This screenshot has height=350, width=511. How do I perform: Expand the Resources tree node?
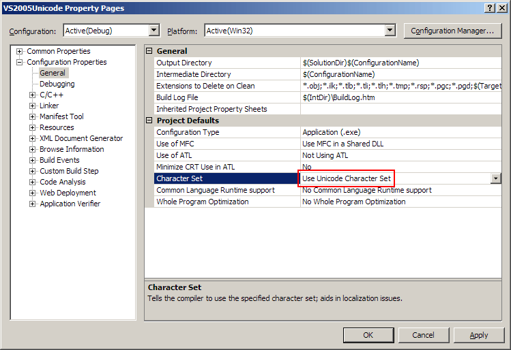click(32, 127)
